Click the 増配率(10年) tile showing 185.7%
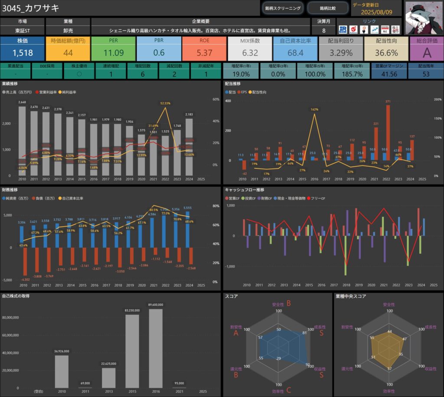This screenshot has height=397, width=444. pos(352,71)
